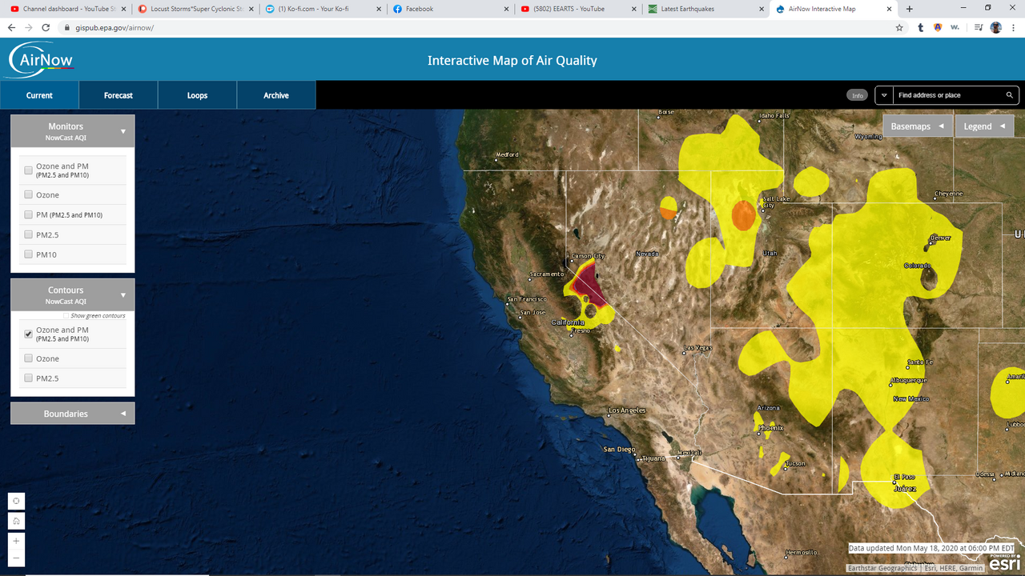Screen dimensions: 1025x576
Task: Enable the PM2.5 monitors checkbox
Action: tap(29, 235)
